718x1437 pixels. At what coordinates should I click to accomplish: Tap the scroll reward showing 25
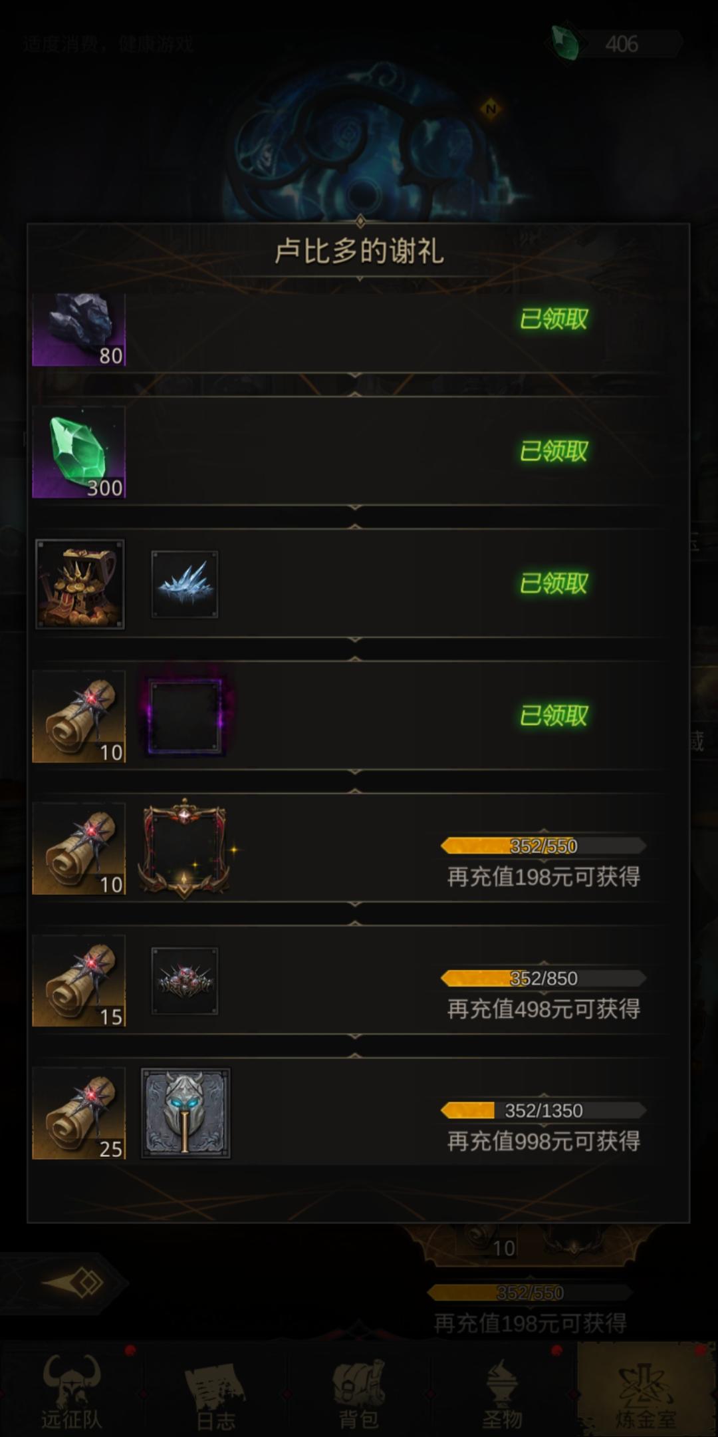[x=78, y=1113]
